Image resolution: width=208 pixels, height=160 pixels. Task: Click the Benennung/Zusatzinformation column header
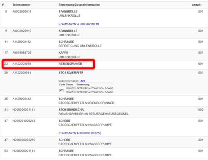click(79, 5)
